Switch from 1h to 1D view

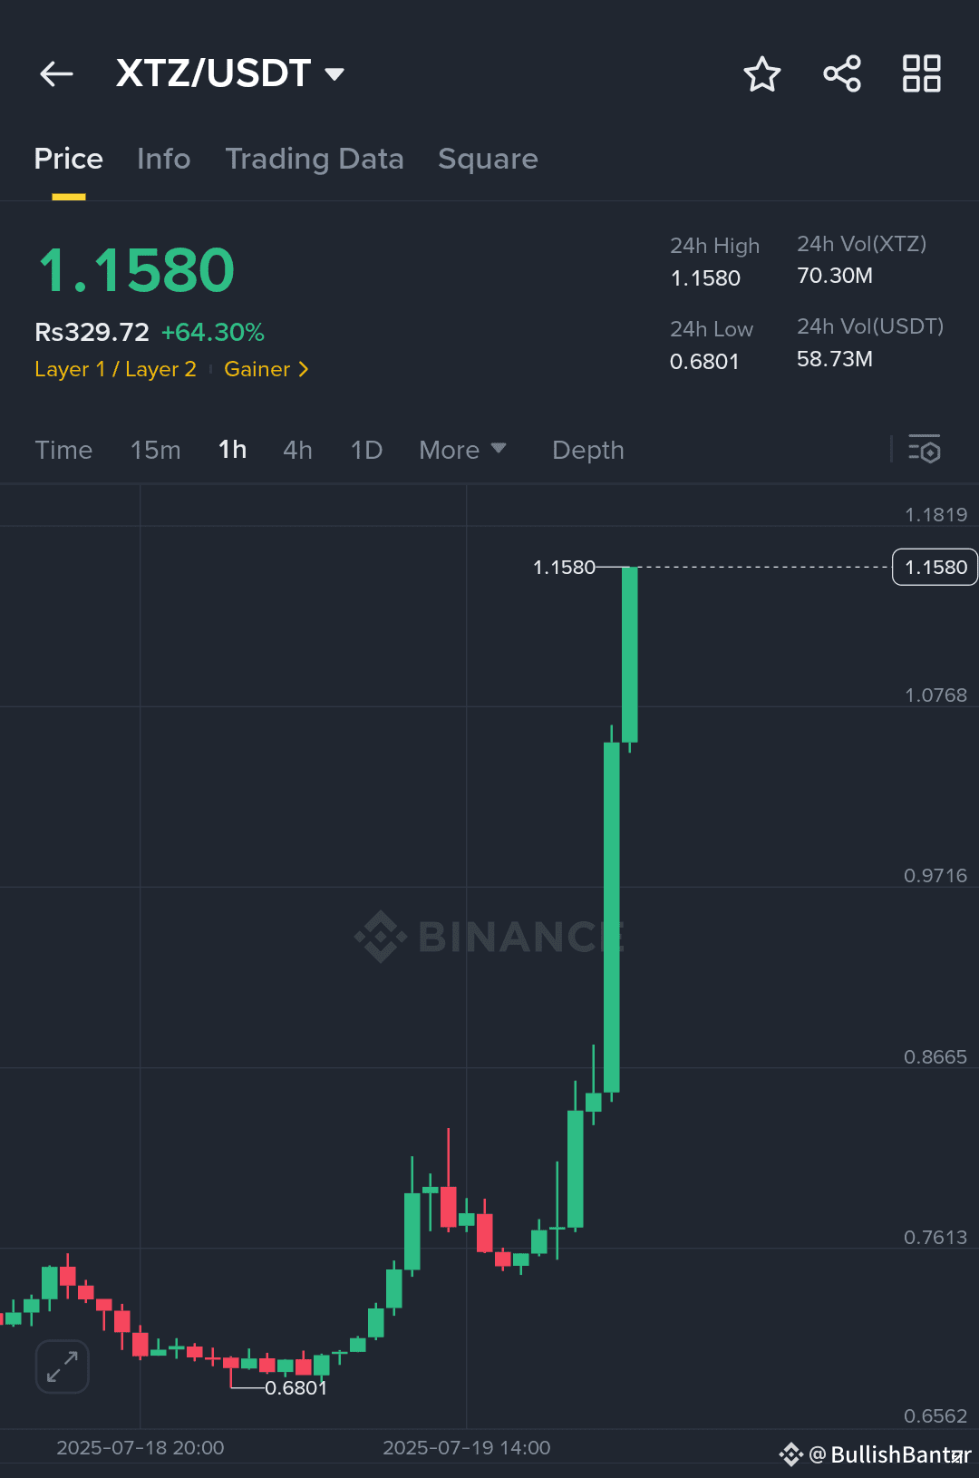tap(366, 450)
